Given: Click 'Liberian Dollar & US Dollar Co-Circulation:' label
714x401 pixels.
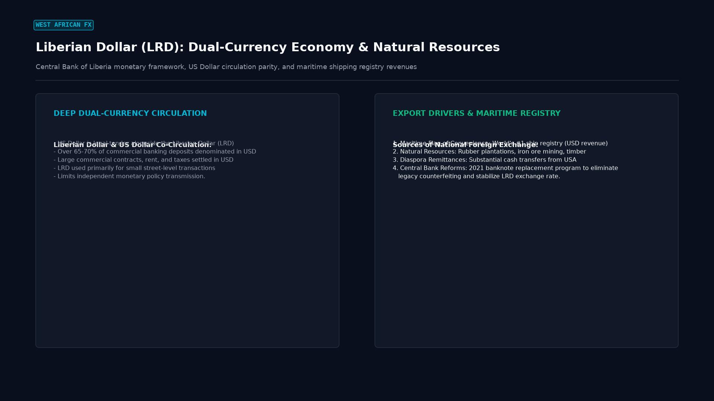Looking at the screenshot, I should [132, 145].
